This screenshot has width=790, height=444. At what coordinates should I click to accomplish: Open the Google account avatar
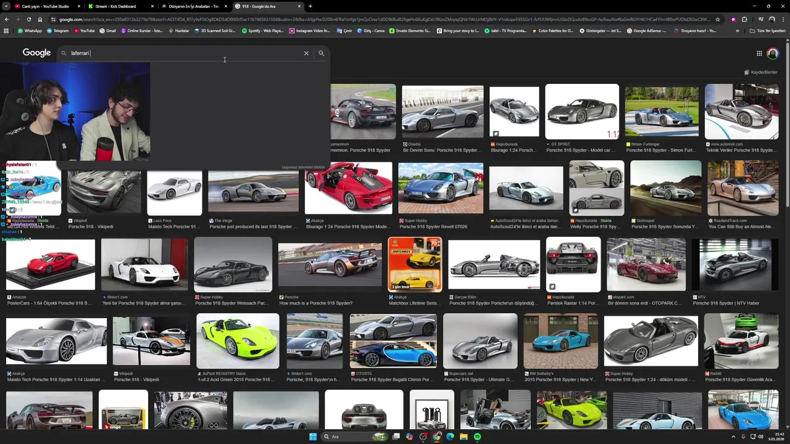(x=773, y=53)
